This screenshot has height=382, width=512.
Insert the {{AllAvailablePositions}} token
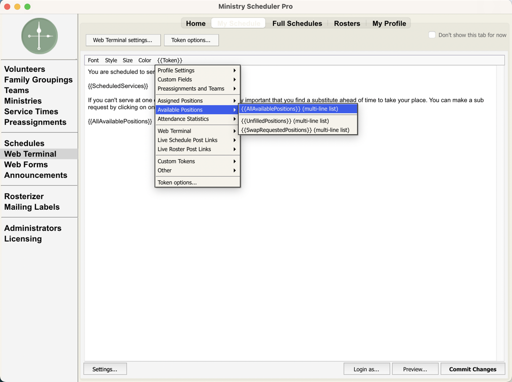[298, 109]
